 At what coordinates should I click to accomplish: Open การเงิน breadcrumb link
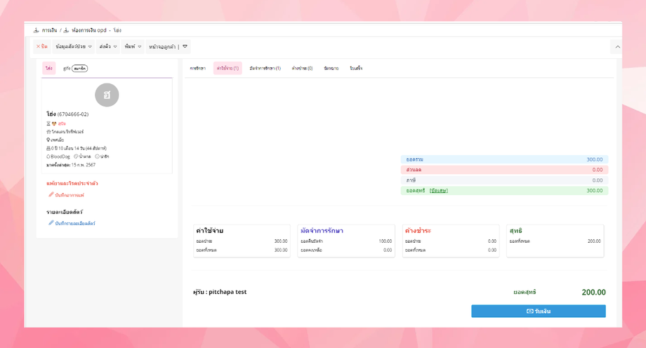[49, 30]
